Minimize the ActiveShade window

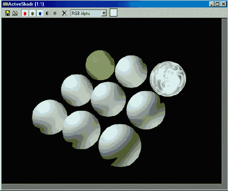212,4
